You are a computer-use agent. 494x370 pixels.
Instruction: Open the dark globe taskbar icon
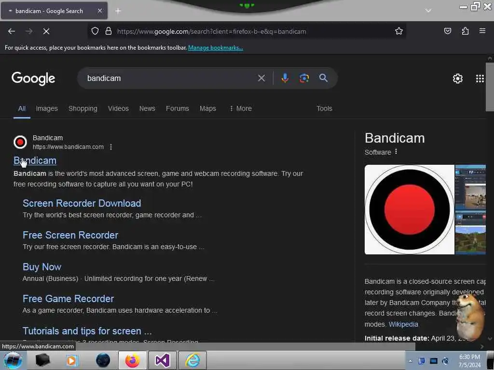(x=103, y=360)
